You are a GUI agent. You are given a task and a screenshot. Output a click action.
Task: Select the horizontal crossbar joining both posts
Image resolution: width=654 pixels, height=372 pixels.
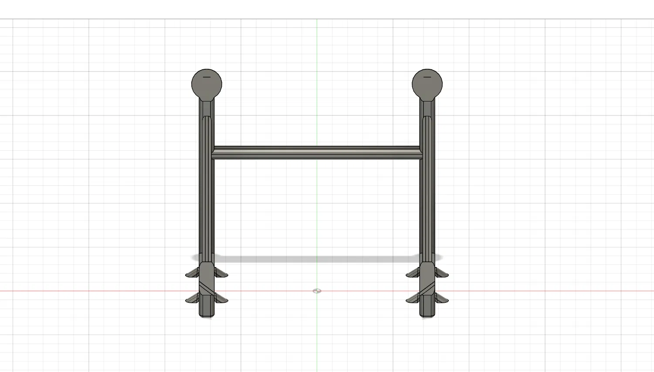pos(317,152)
